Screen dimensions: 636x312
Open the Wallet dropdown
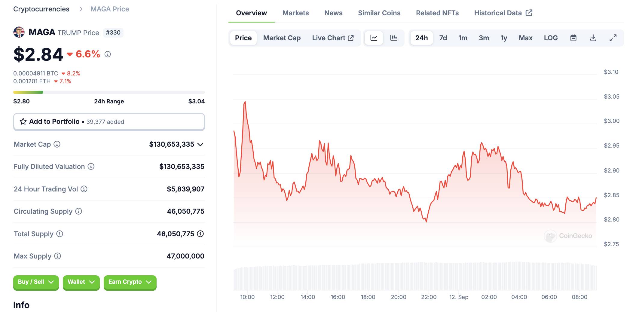81,282
